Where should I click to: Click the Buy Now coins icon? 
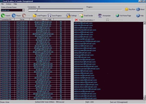[127, 9]
